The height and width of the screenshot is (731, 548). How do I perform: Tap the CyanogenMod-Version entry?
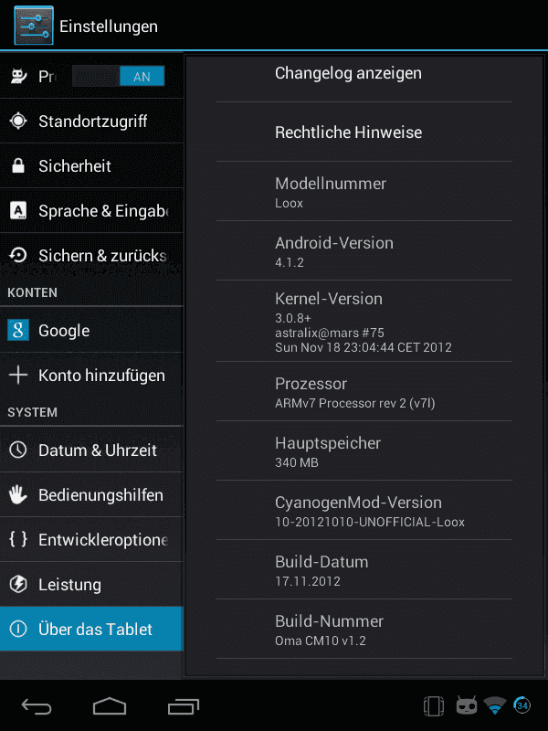(x=364, y=511)
